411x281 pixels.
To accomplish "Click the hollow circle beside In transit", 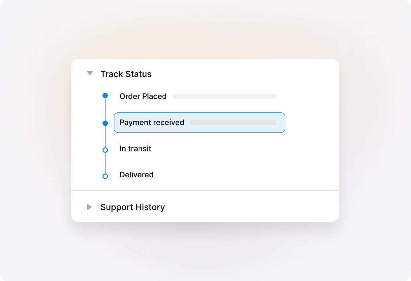I will tap(105, 150).
